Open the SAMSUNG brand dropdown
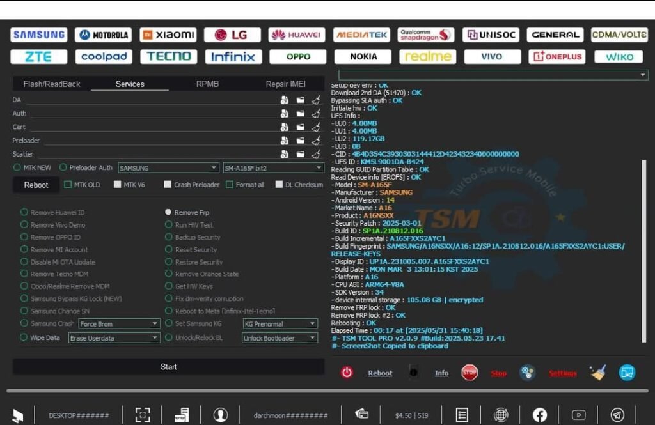Image resolution: width=655 pixels, height=425 pixels. pyautogui.click(x=168, y=168)
